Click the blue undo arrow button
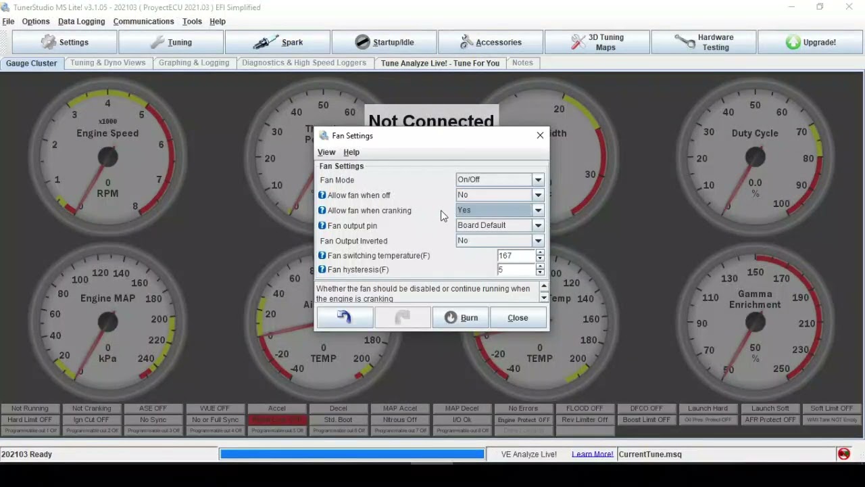 coord(345,318)
